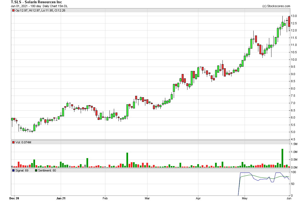Click the Signal: 69 label
The width and height of the screenshot is (301, 204).
pos(22,170)
